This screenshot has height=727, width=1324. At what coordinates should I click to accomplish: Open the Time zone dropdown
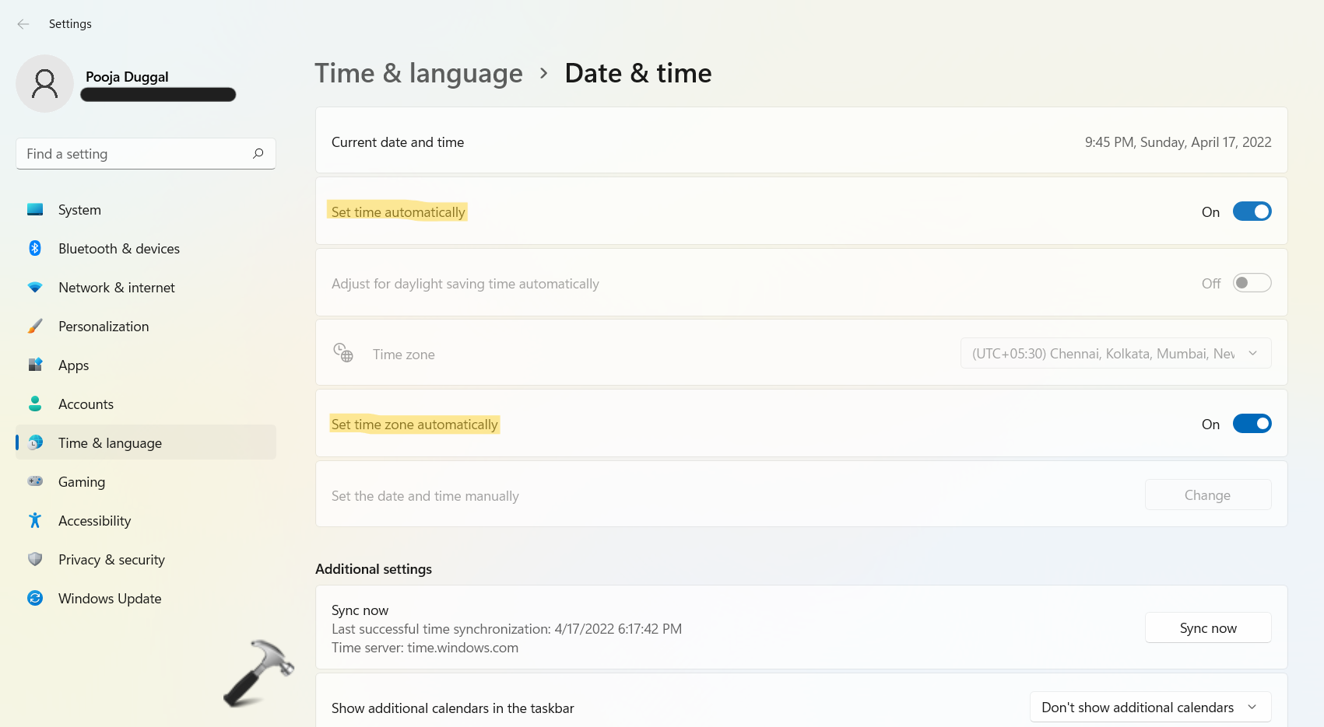click(x=1115, y=354)
